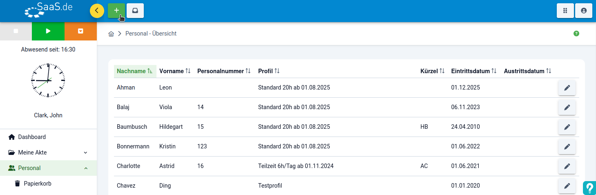
Task: Collapse the Personal menu section
Action: click(85, 168)
